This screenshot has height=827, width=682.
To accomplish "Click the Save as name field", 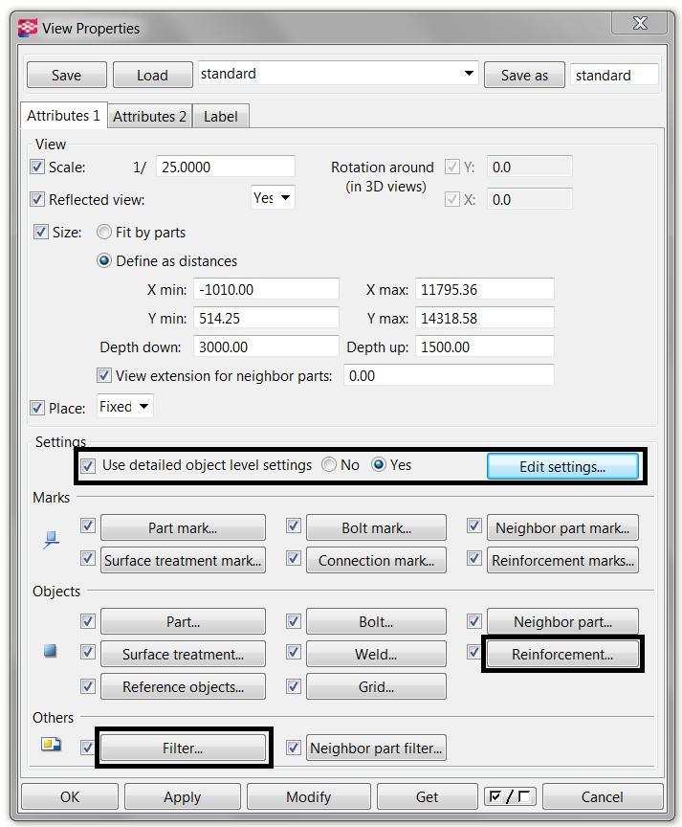I will tap(614, 75).
